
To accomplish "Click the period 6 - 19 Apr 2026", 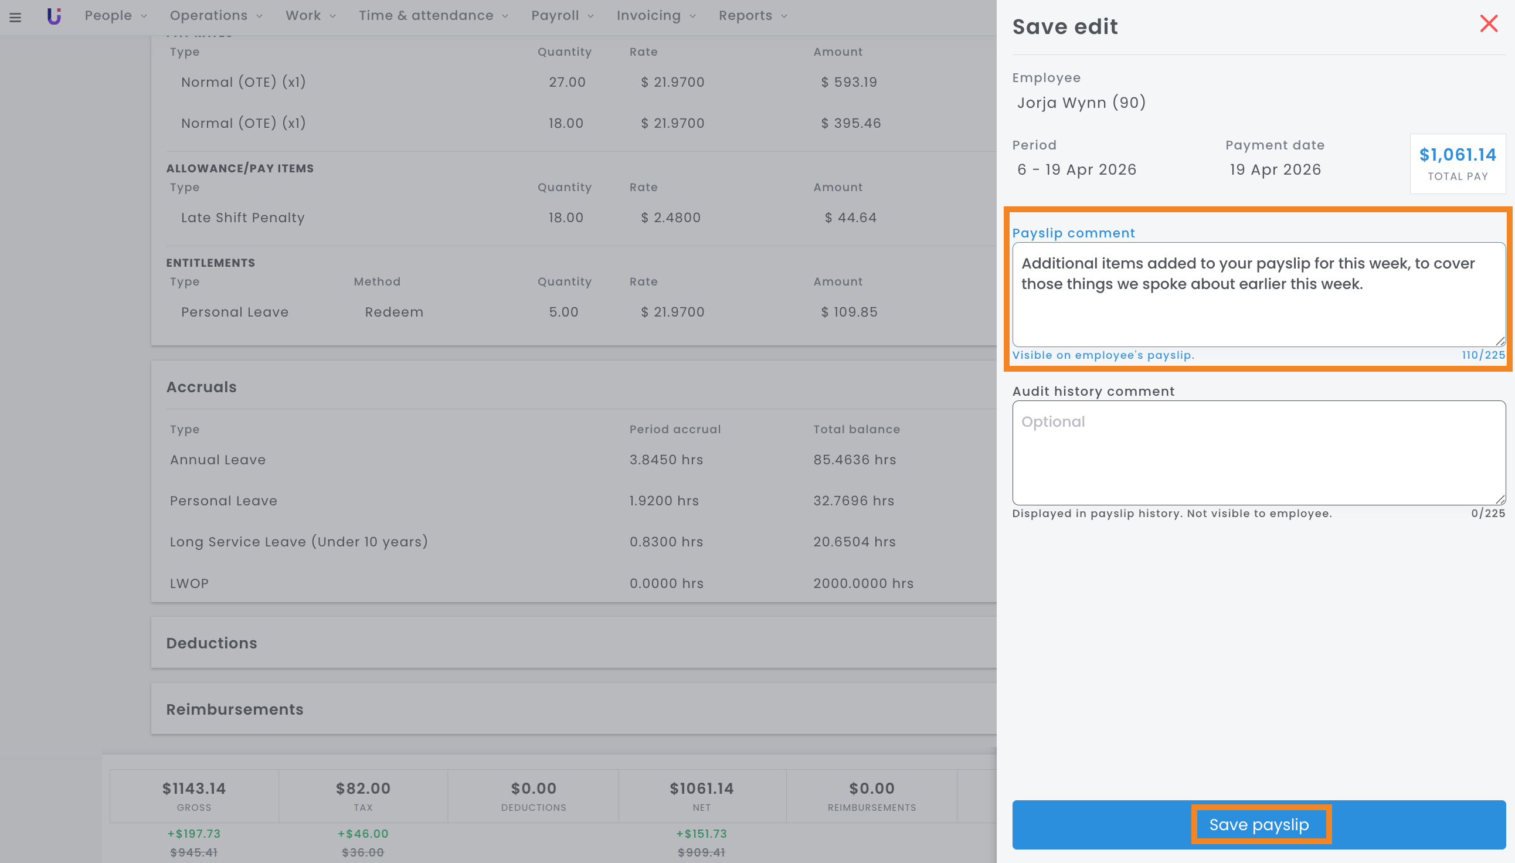I will click(x=1077, y=169).
